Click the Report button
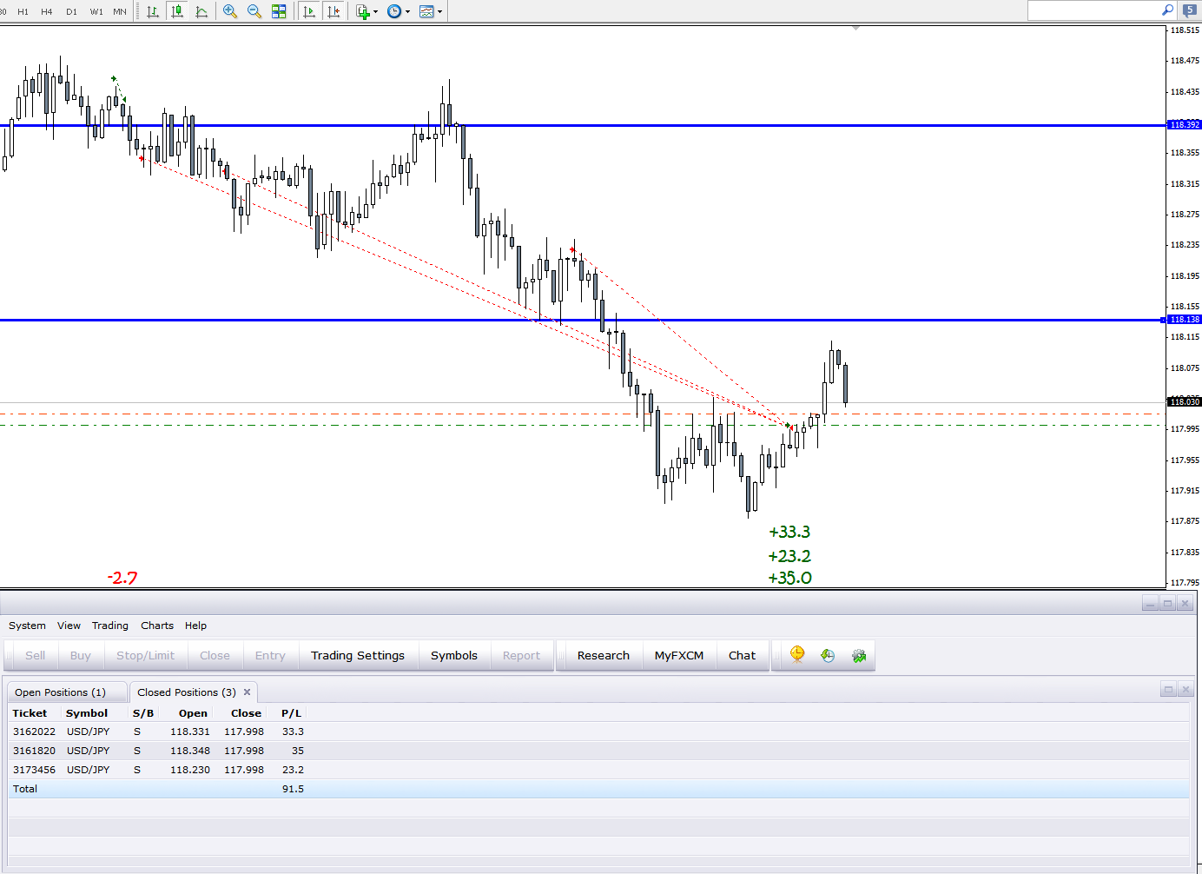Screen dimensions: 1202x874 (x=521, y=656)
